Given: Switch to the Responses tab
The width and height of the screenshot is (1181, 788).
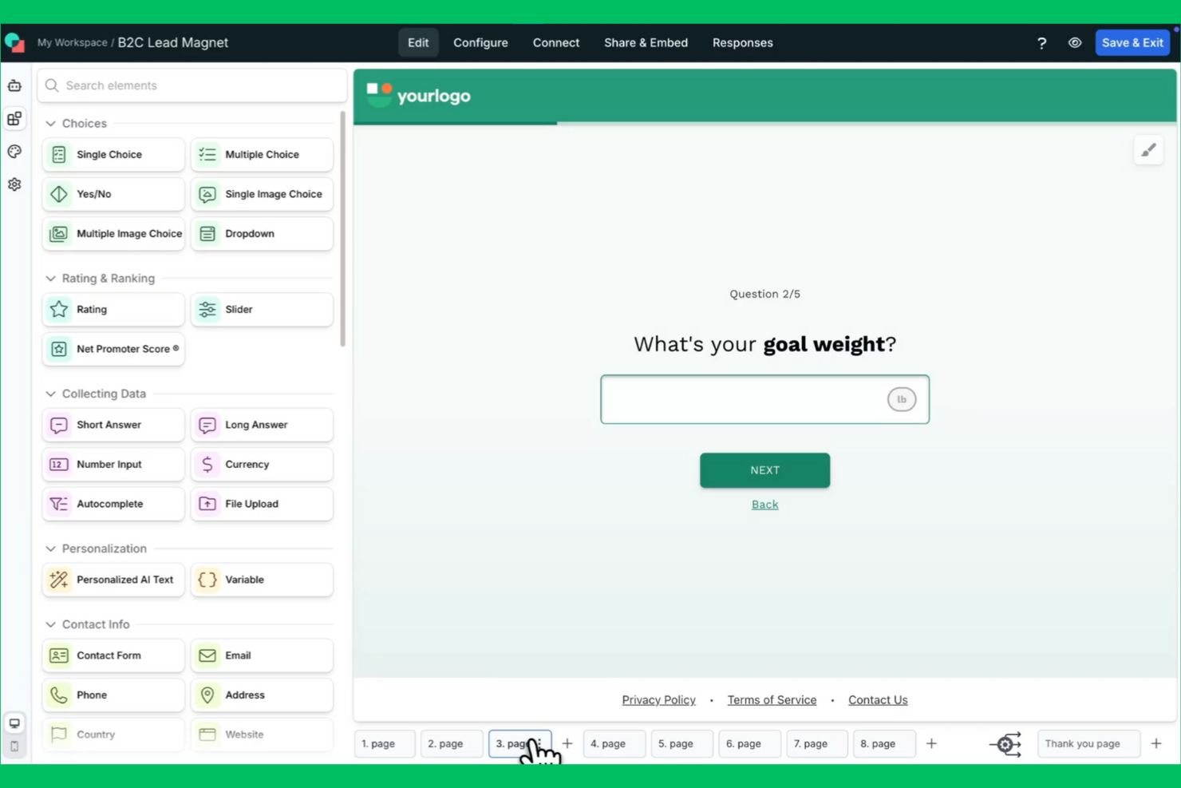Looking at the screenshot, I should click(x=742, y=42).
